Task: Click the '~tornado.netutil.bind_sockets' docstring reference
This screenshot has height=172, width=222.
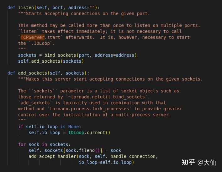Action: pyautogui.click(x=108, y=97)
